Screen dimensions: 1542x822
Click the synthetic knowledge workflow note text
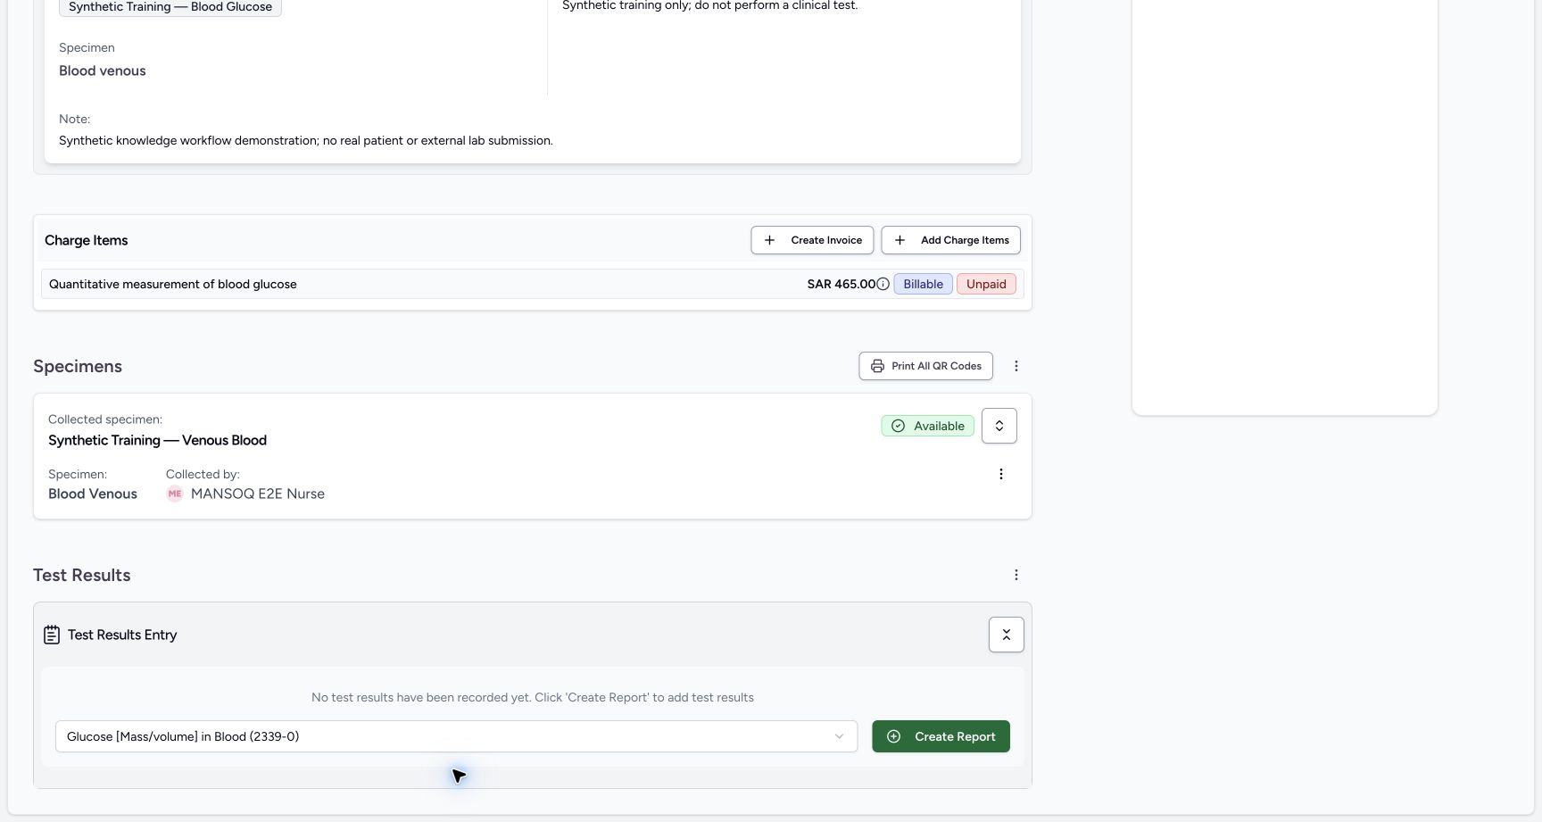point(306,140)
